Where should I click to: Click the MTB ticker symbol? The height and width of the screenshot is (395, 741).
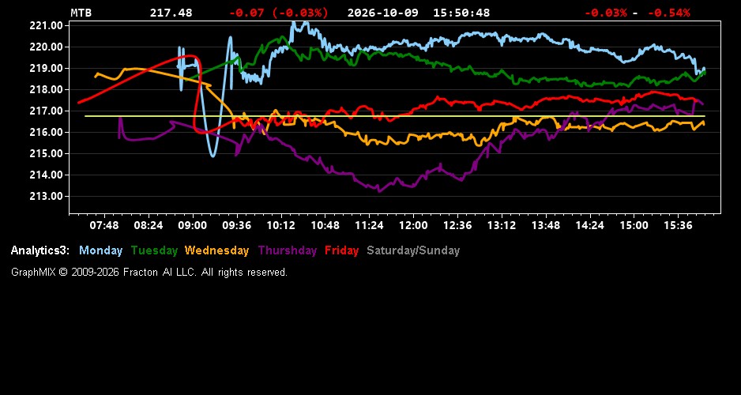[81, 13]
